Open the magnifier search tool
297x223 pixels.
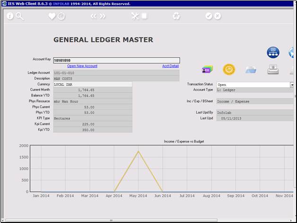[19, 16]
